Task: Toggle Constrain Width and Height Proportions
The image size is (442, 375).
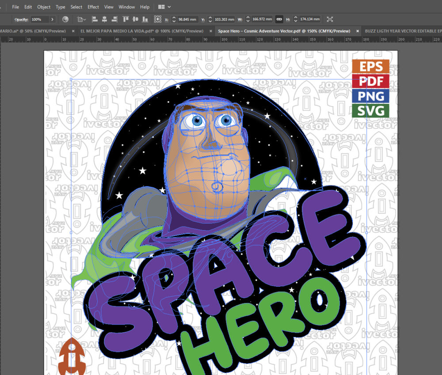Action: click(279, 19)
